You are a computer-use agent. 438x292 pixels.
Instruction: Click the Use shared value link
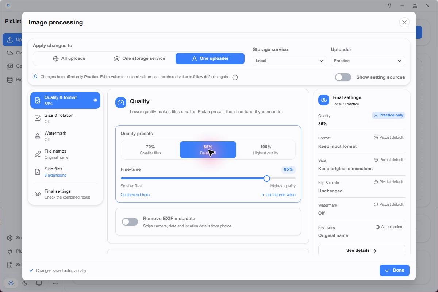(278, 195)
